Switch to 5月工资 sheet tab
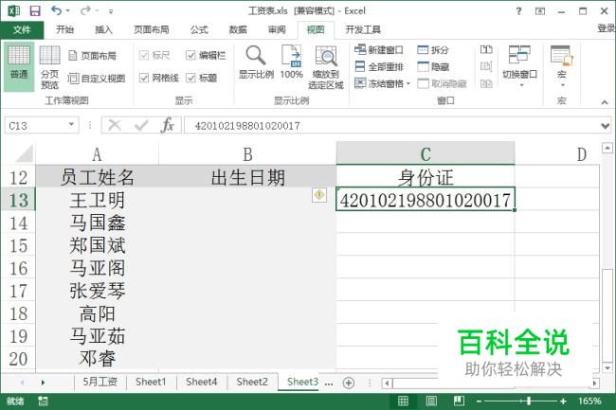Screen dimensions: 616x410 (100, 382)
